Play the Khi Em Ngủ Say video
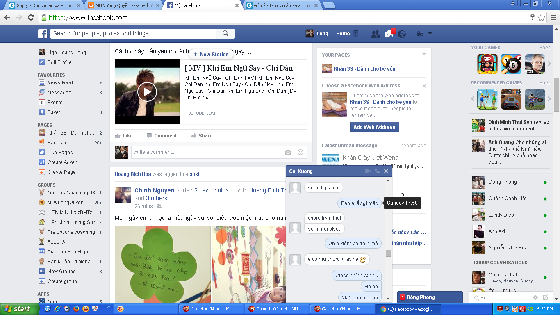The height and width of the screenshot is (315, 560). pos(147,92)
